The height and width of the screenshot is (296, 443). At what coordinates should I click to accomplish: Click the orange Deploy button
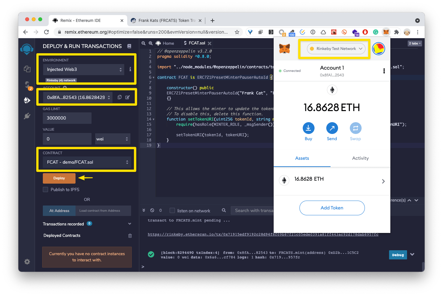[x=59, y=178]
